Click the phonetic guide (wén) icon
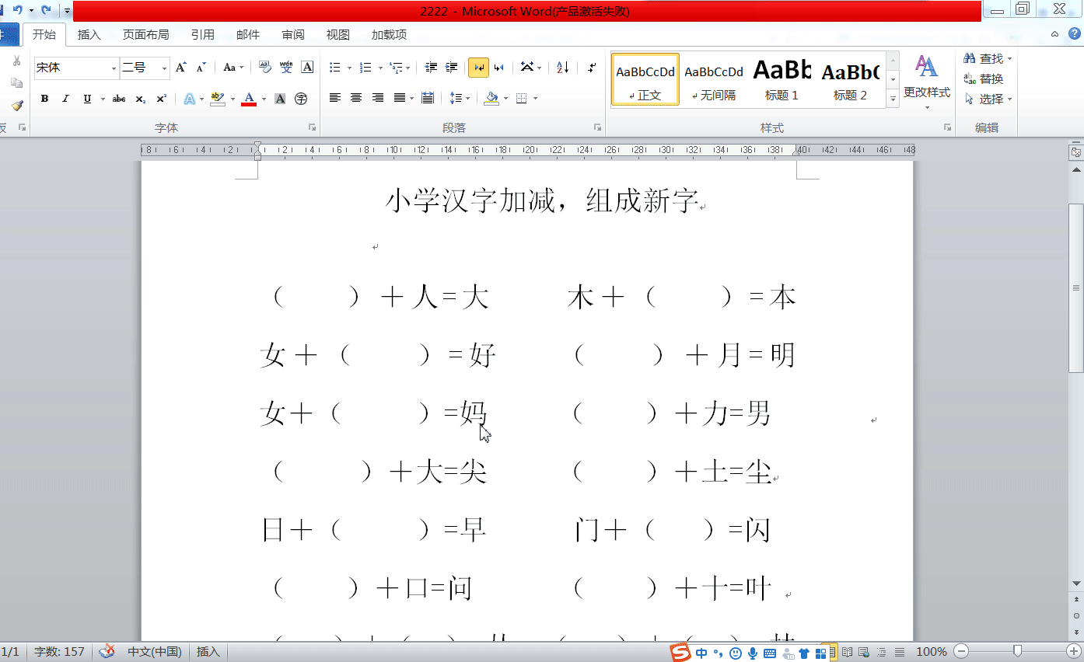The image size is (1084, 662). point(286,68)
